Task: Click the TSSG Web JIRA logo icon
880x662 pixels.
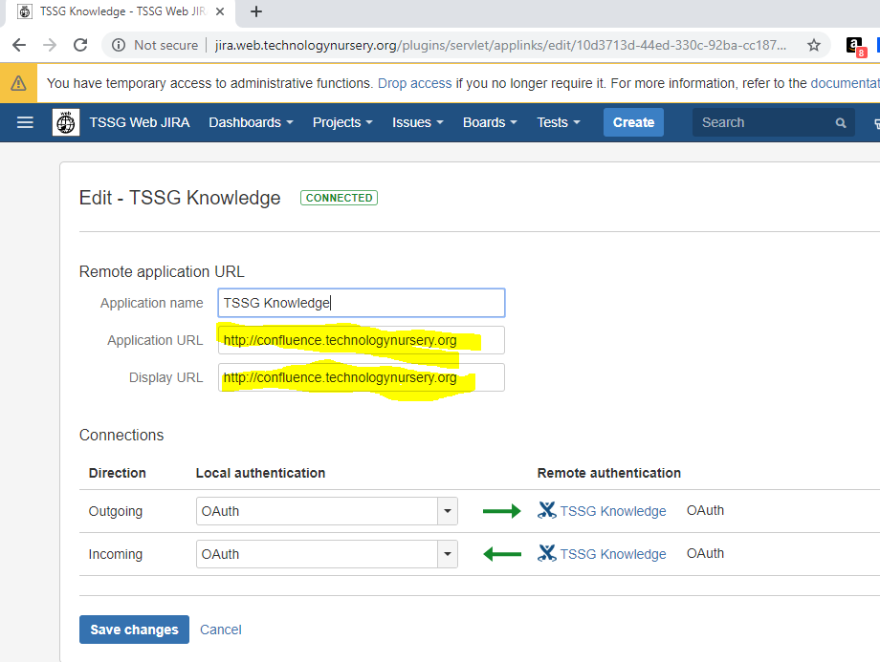Action: pyautogui.click(x=66, y=122)
